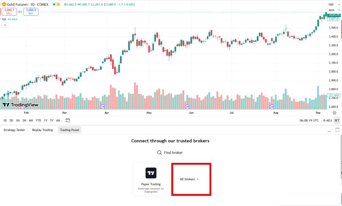The height and width of the screenshot is (206, 342).
Task: Click the Paper Trading logo icon
Action: pos(151,173)
